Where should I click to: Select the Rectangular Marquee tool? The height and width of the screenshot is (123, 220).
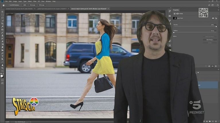click(x=2, y=15)
